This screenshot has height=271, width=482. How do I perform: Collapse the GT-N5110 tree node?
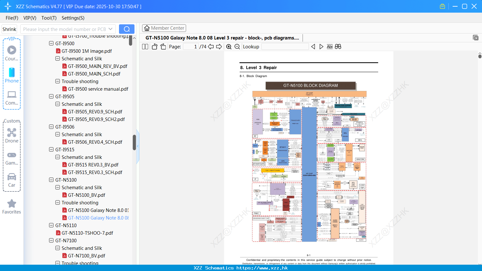(x=51, y=225)
